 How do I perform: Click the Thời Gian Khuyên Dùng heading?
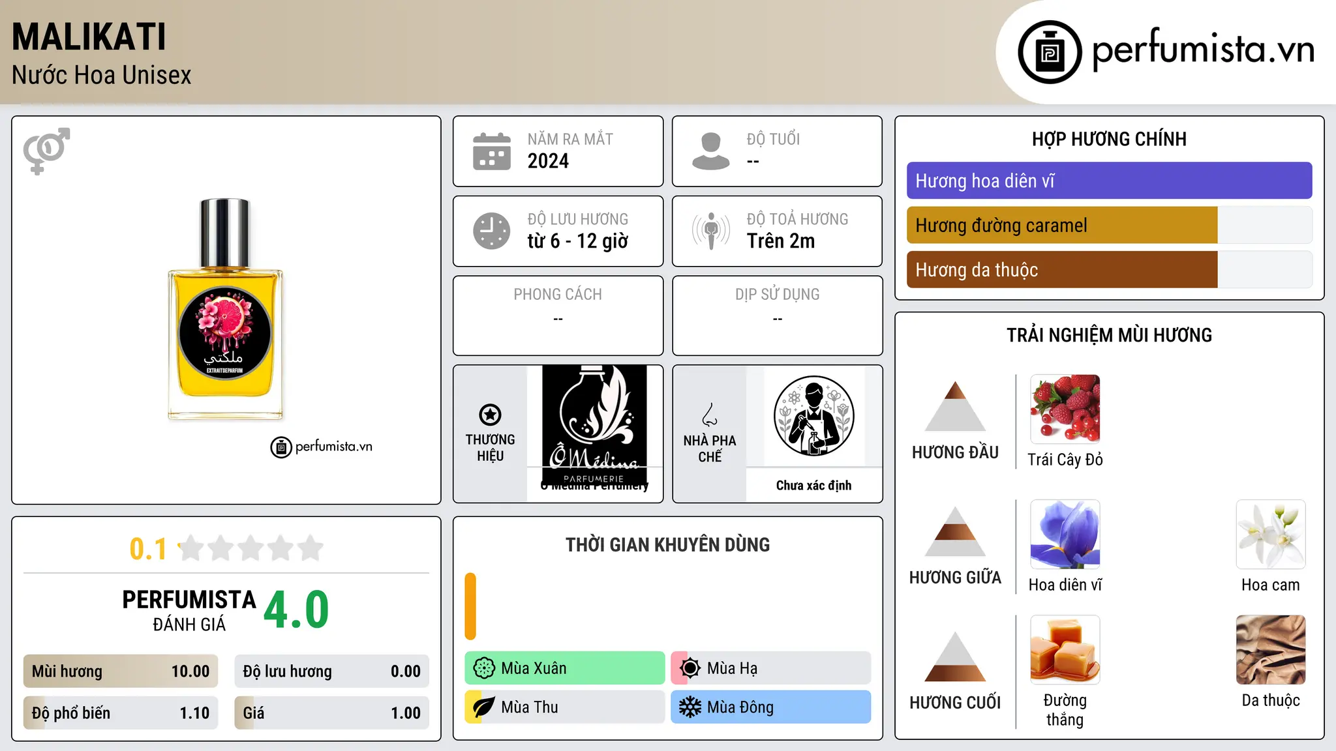[x=667, y=544]
